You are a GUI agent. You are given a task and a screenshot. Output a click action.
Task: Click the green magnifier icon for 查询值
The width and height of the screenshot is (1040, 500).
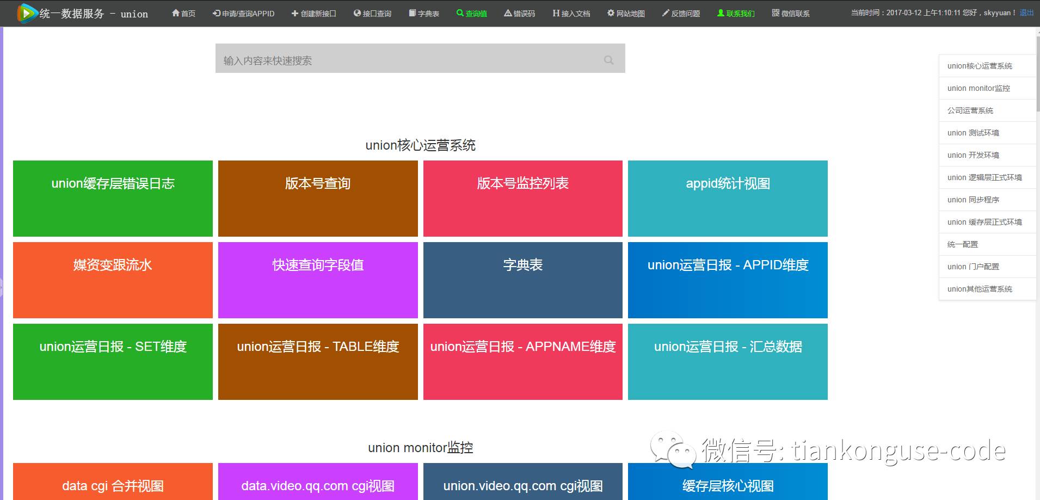[460, 13]
